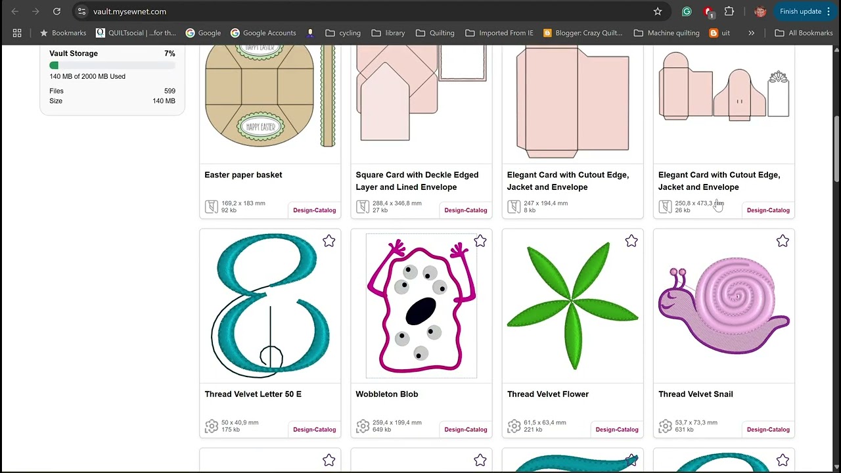841x473 pixels.
Task: Open the Chrome profile avatar
Action: click(760, 11)
